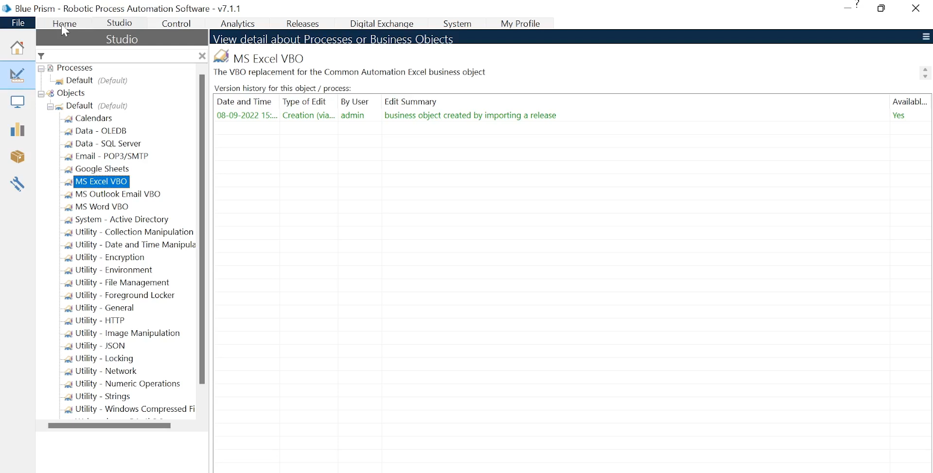Click the tree vertical scrollbar thumb
This screenshot has width=933, height=473.
point(202,229)
